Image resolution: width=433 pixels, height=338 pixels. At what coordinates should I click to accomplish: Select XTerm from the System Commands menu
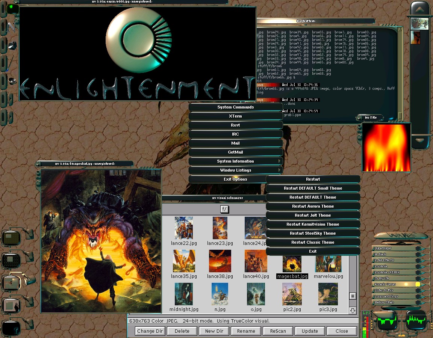[236, 116]
